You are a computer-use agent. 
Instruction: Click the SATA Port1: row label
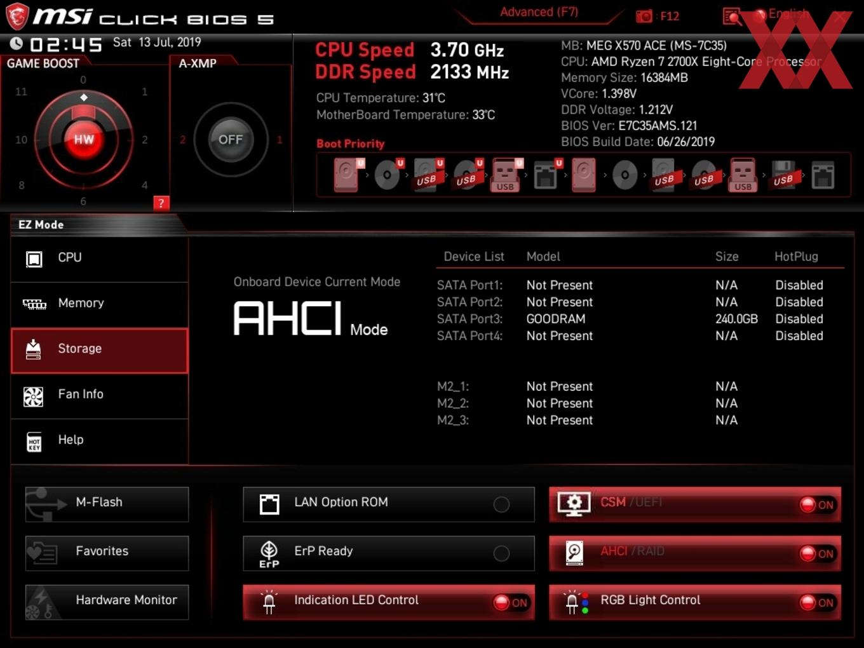point(469,285)
